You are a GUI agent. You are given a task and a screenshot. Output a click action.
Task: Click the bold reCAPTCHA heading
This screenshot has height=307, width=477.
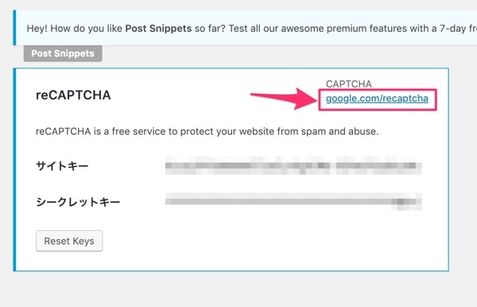[73, 95]
